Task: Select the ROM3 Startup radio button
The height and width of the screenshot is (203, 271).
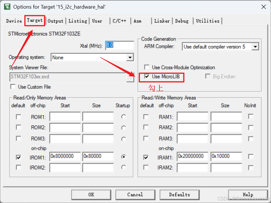Action: [x=124, y=139]
